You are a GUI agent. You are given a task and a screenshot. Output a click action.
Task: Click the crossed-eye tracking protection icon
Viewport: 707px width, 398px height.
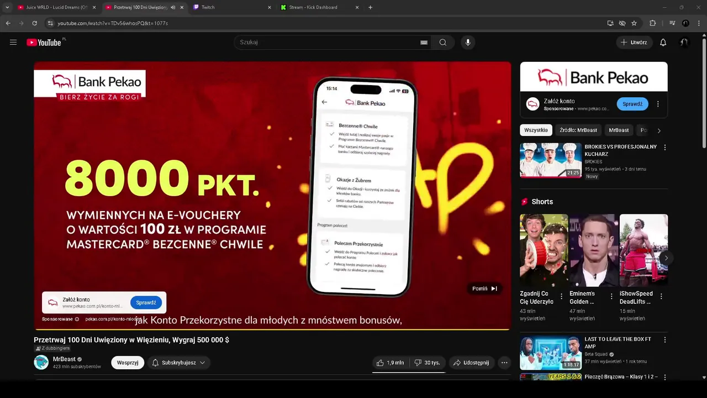click(x=622, y=23)
